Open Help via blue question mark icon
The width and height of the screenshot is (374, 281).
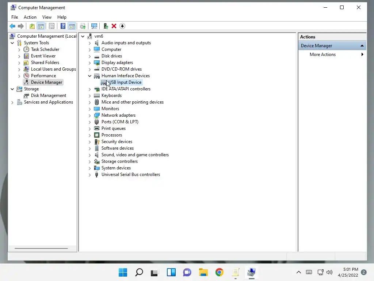[63, 26]
